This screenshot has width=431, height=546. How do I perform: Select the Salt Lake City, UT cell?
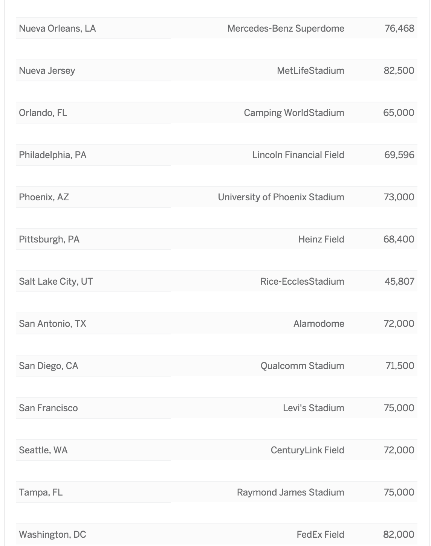click(56, 282)
